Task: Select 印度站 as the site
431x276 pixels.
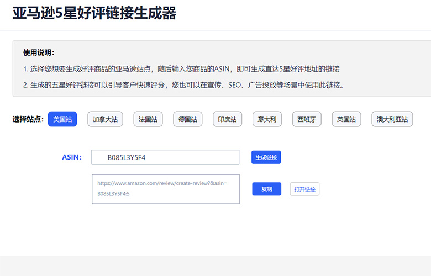Action: coord(227,119)
